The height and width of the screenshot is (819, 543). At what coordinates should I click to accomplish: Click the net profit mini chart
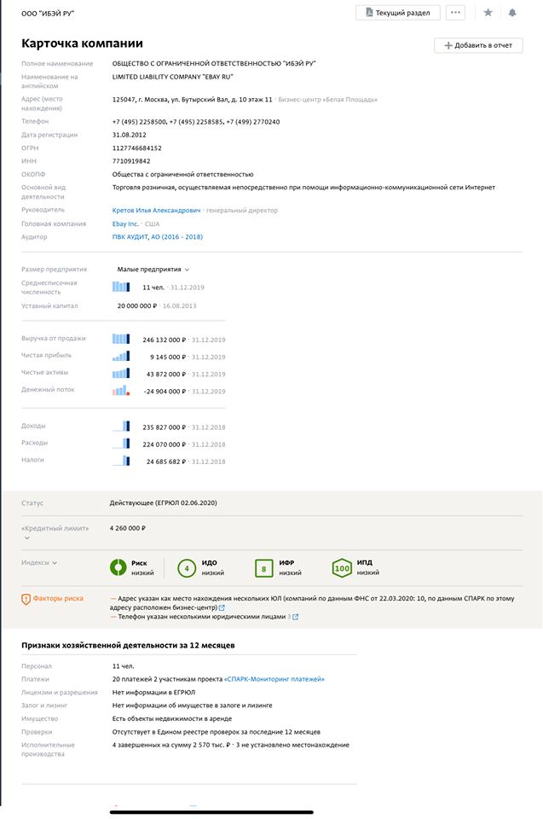pos(121,356)
